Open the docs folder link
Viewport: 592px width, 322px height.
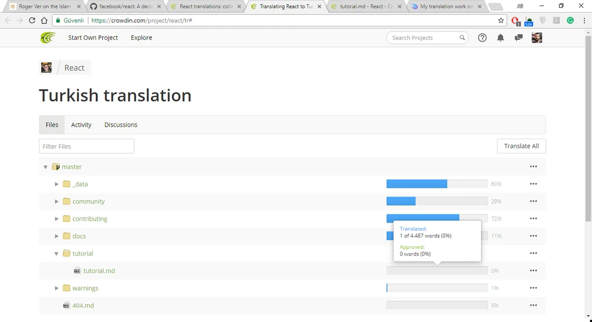[79, 236]
